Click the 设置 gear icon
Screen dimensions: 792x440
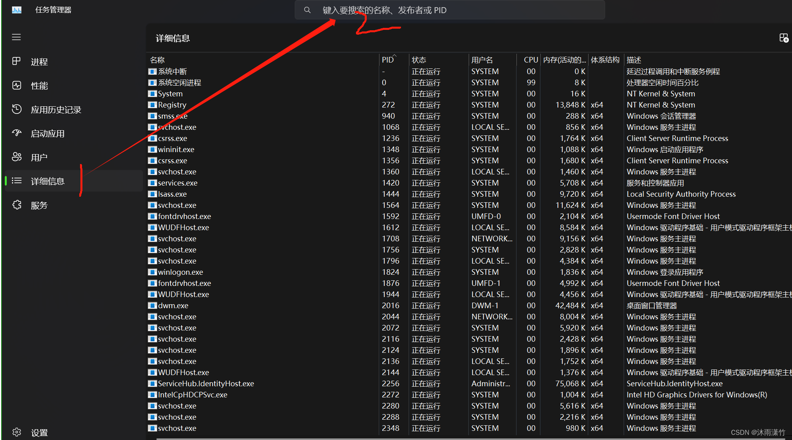tap(16, 432)
